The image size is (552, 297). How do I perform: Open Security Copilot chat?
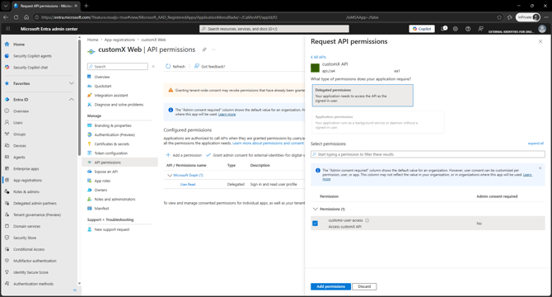coord(30,68)
